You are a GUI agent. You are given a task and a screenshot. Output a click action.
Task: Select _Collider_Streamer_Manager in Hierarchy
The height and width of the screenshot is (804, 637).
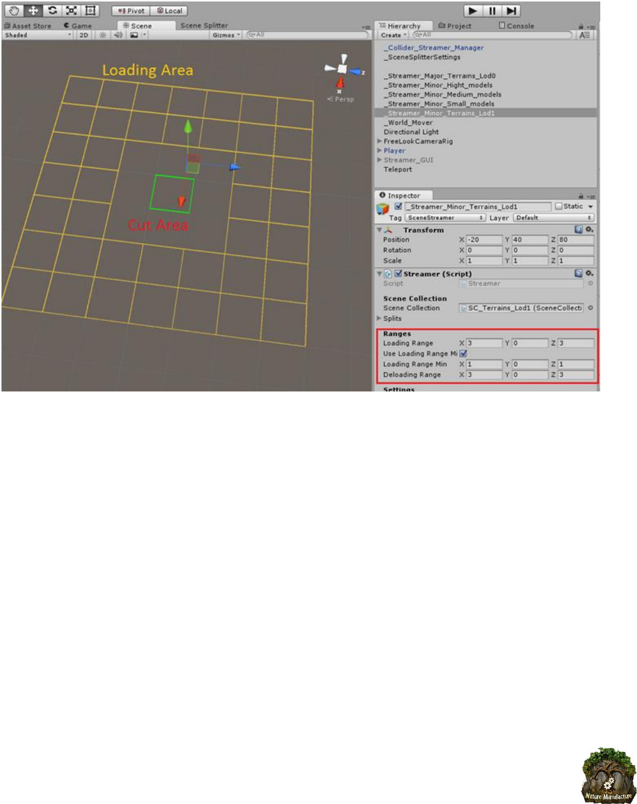coord(433,48)
